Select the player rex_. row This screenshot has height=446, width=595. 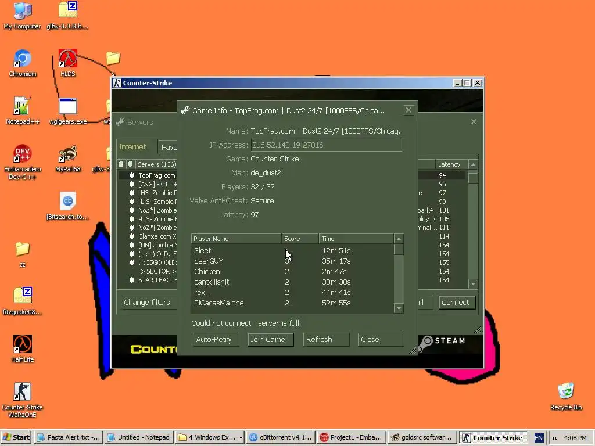pyautogui.click(x=292, y=293)
